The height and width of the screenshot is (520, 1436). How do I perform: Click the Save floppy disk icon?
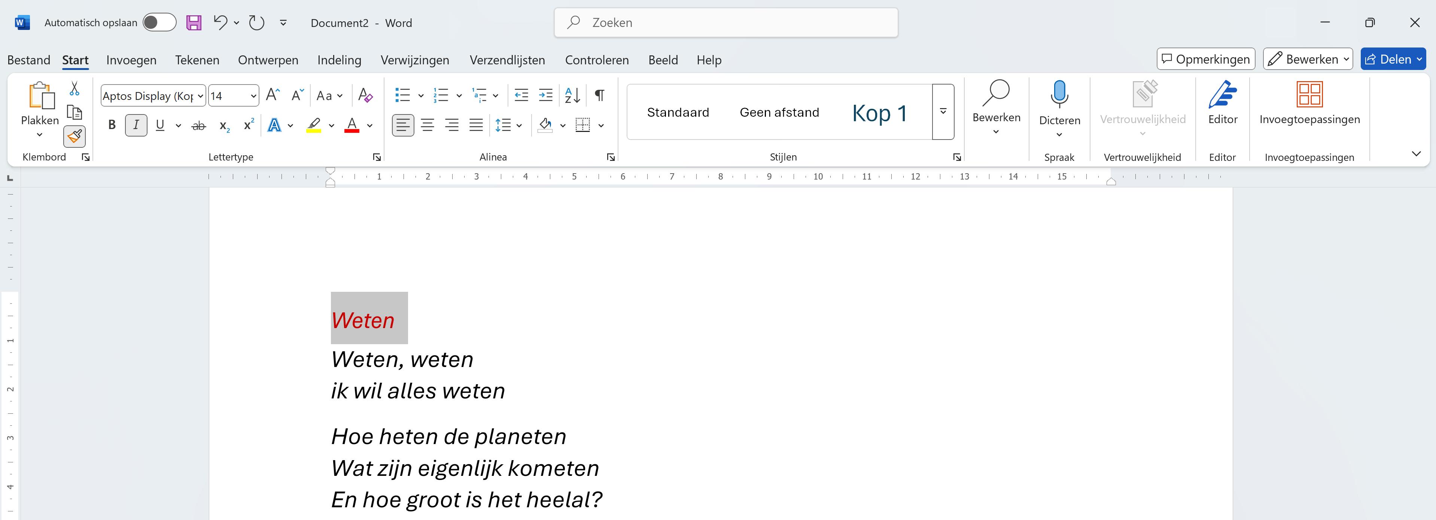[194, 23]
